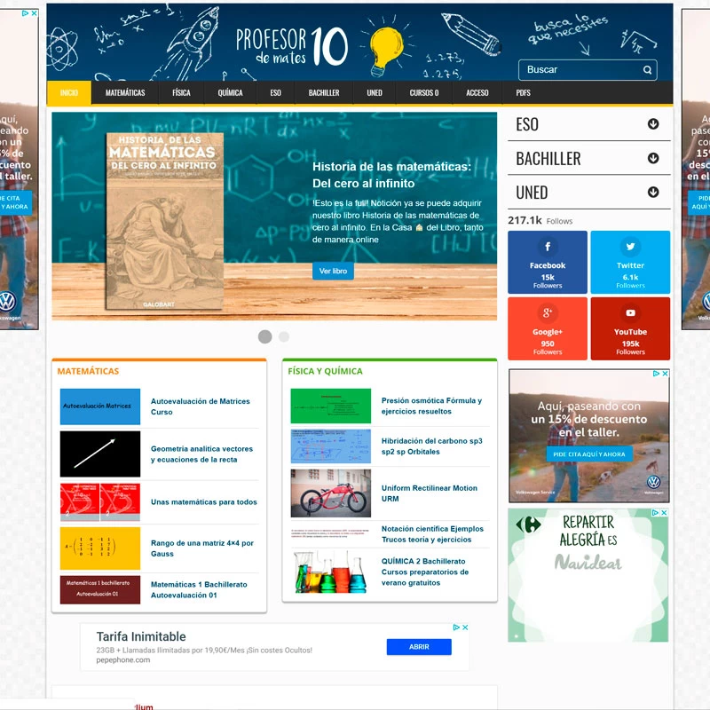Go to the PDFS menu item

tap(523, 93)
